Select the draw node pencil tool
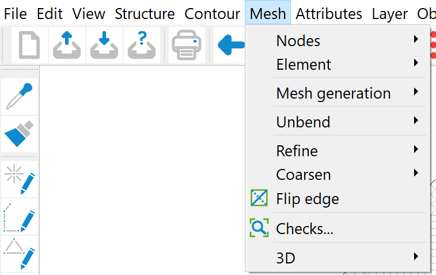 (20, 179)
